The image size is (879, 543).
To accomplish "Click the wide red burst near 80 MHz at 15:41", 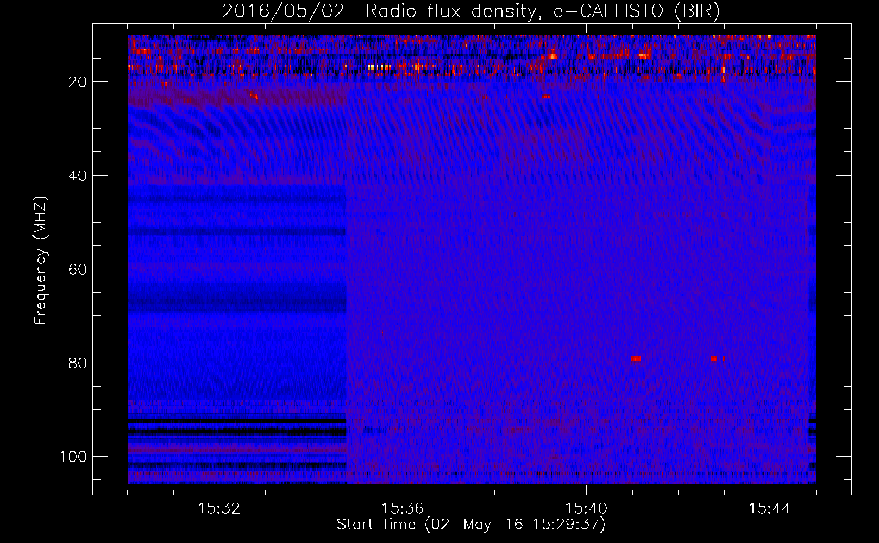I will pos(636,359).
